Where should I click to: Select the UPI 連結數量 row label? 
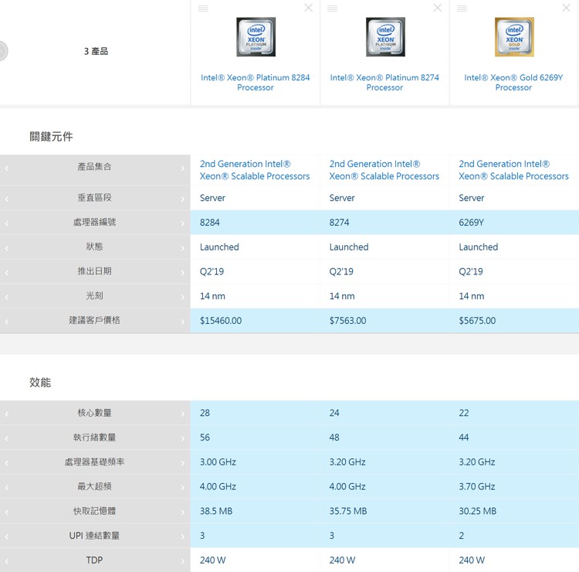coord(94,536)
